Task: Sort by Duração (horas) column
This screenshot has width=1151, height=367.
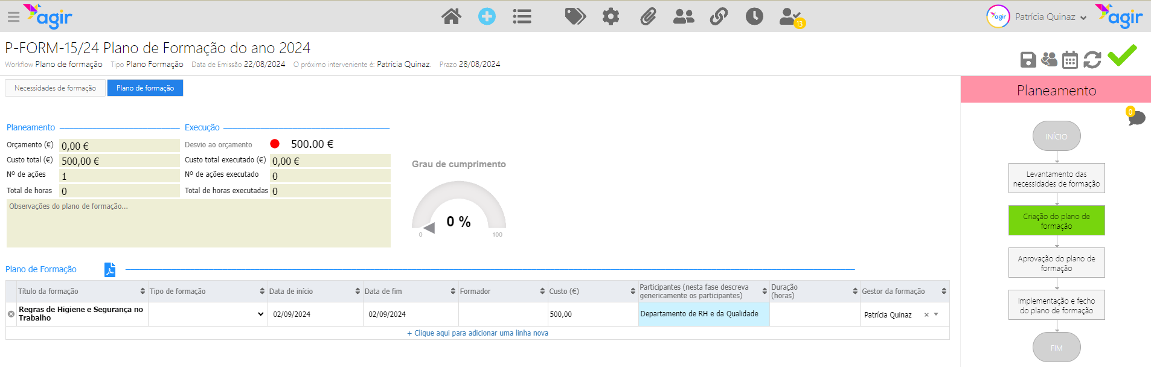Action: [x=855, y=291]
